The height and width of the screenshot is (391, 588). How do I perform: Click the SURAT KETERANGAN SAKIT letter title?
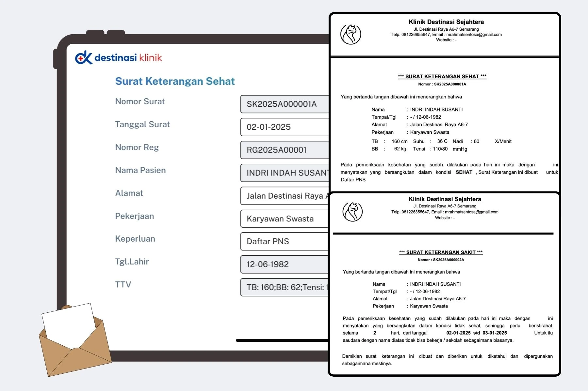(441, 252)
